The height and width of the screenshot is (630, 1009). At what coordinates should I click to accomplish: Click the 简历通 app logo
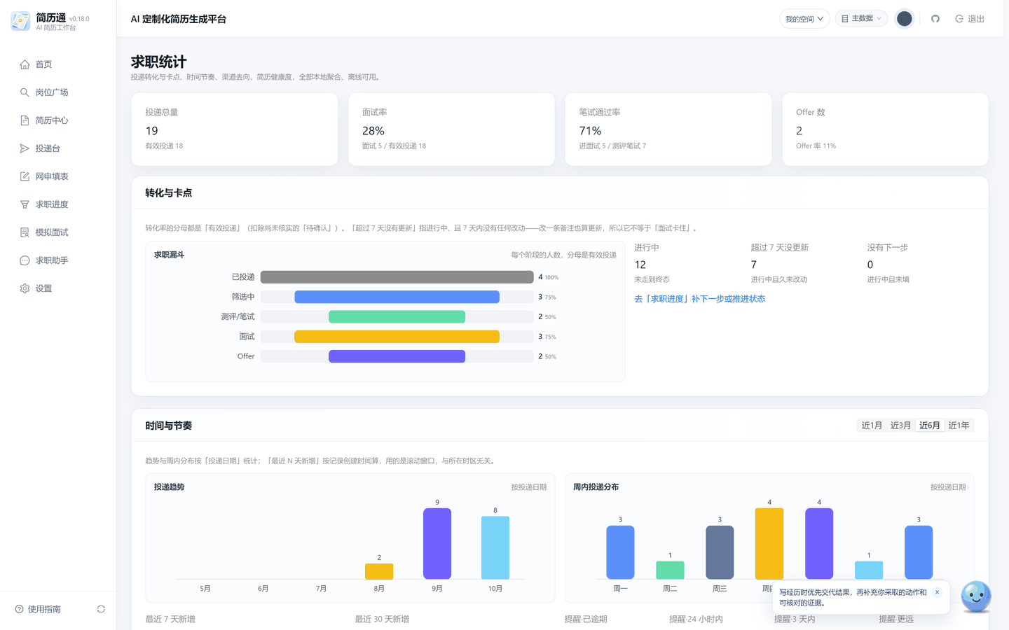pos(20,21)
